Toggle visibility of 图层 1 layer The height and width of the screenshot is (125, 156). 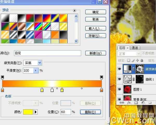120,89
